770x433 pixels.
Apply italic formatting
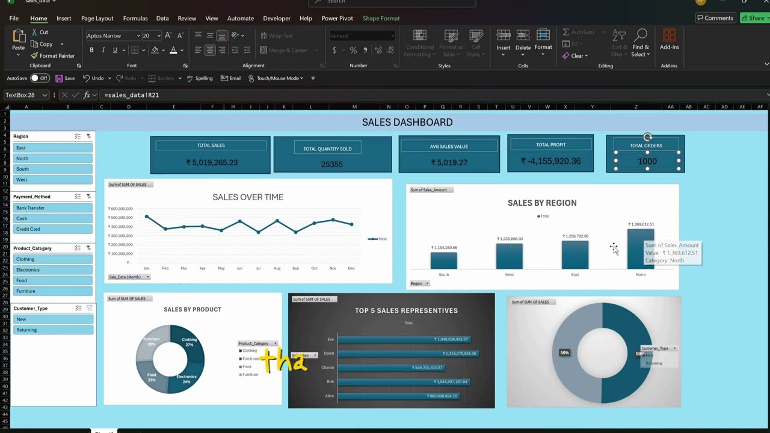click(103, 50)
